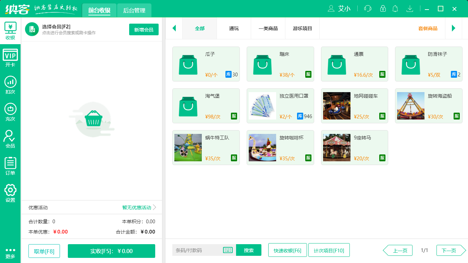Open the headset support icon in the title bar

click(367, 9)
